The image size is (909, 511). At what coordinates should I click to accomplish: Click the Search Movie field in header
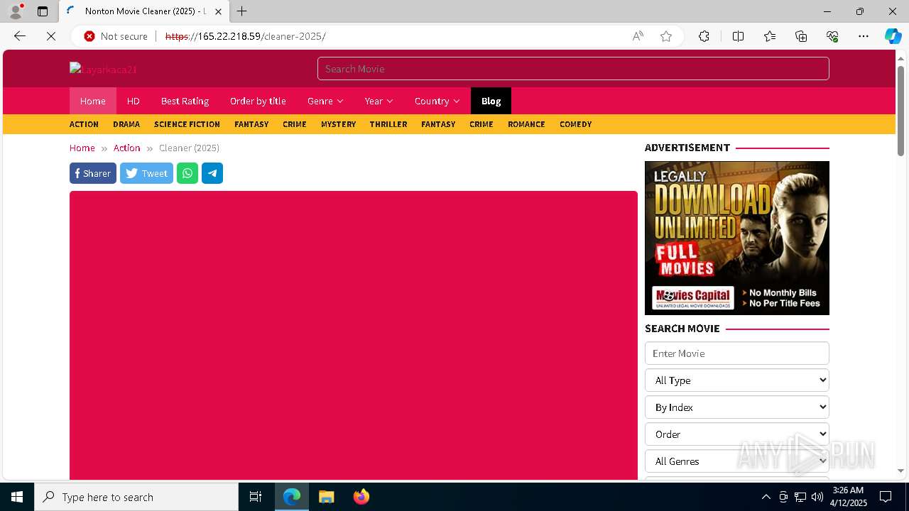point(573,69)
